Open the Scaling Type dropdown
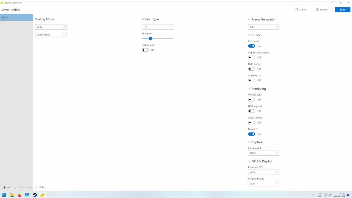 pyautogui.click(x=157, y=27)
